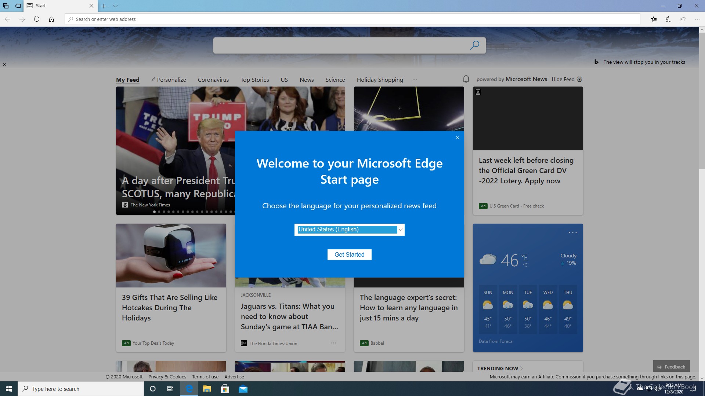Open the Science tab
Screen dimensions: 705x396
pos(335,80)
